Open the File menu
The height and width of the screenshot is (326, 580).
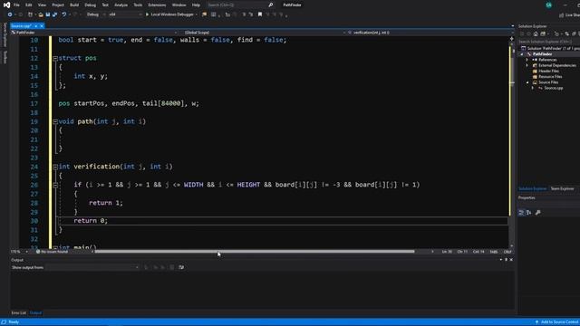pos(16,5)
